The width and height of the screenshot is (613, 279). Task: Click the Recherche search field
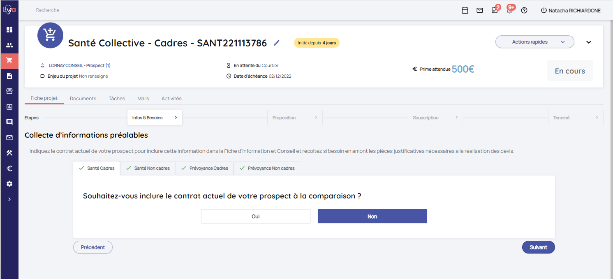tap(78, 10)
